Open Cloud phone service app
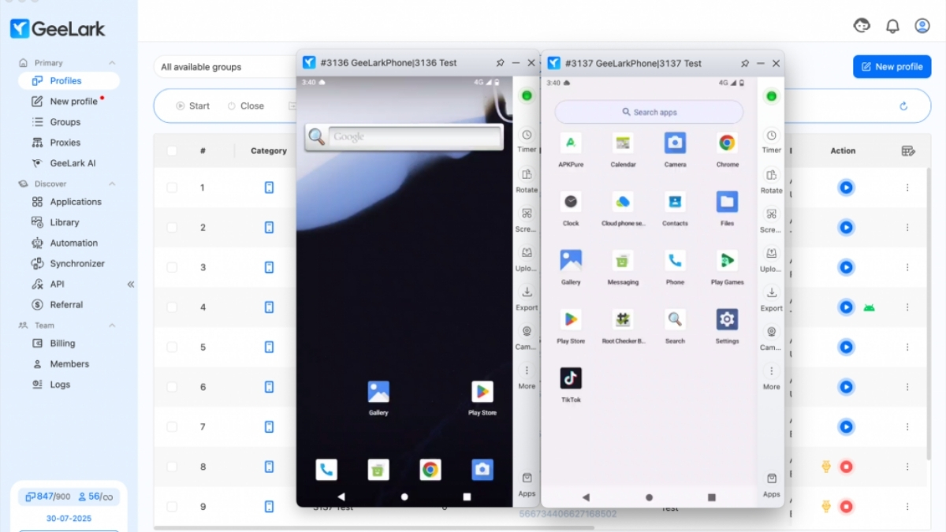 [x=622, y=203]
